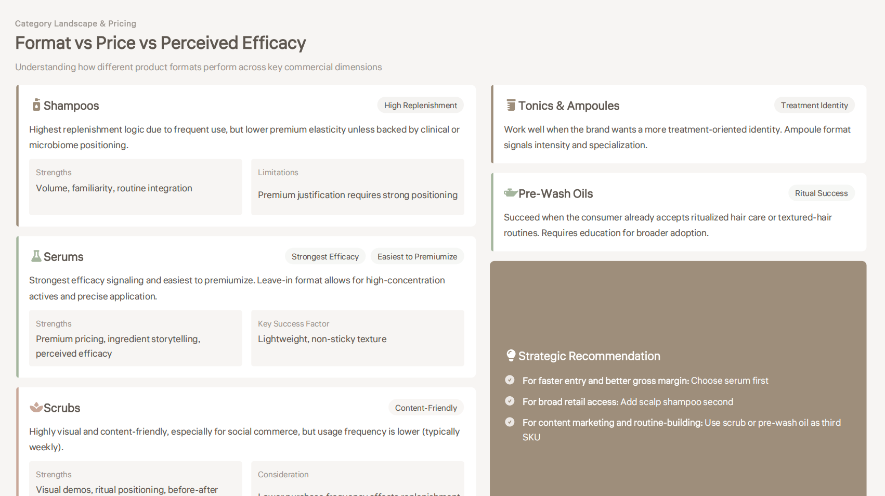Click the Easiest to Premiumize tag
Viewport: 885px width, 496px height.
(x=417, y=256)
